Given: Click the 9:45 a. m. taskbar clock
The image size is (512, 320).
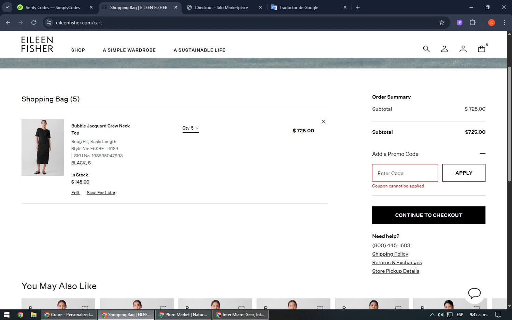Looking at the screenshot, I should [479, 315].
